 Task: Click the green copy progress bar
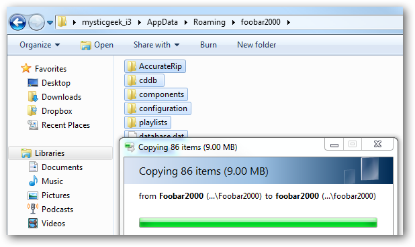[258, 222]
